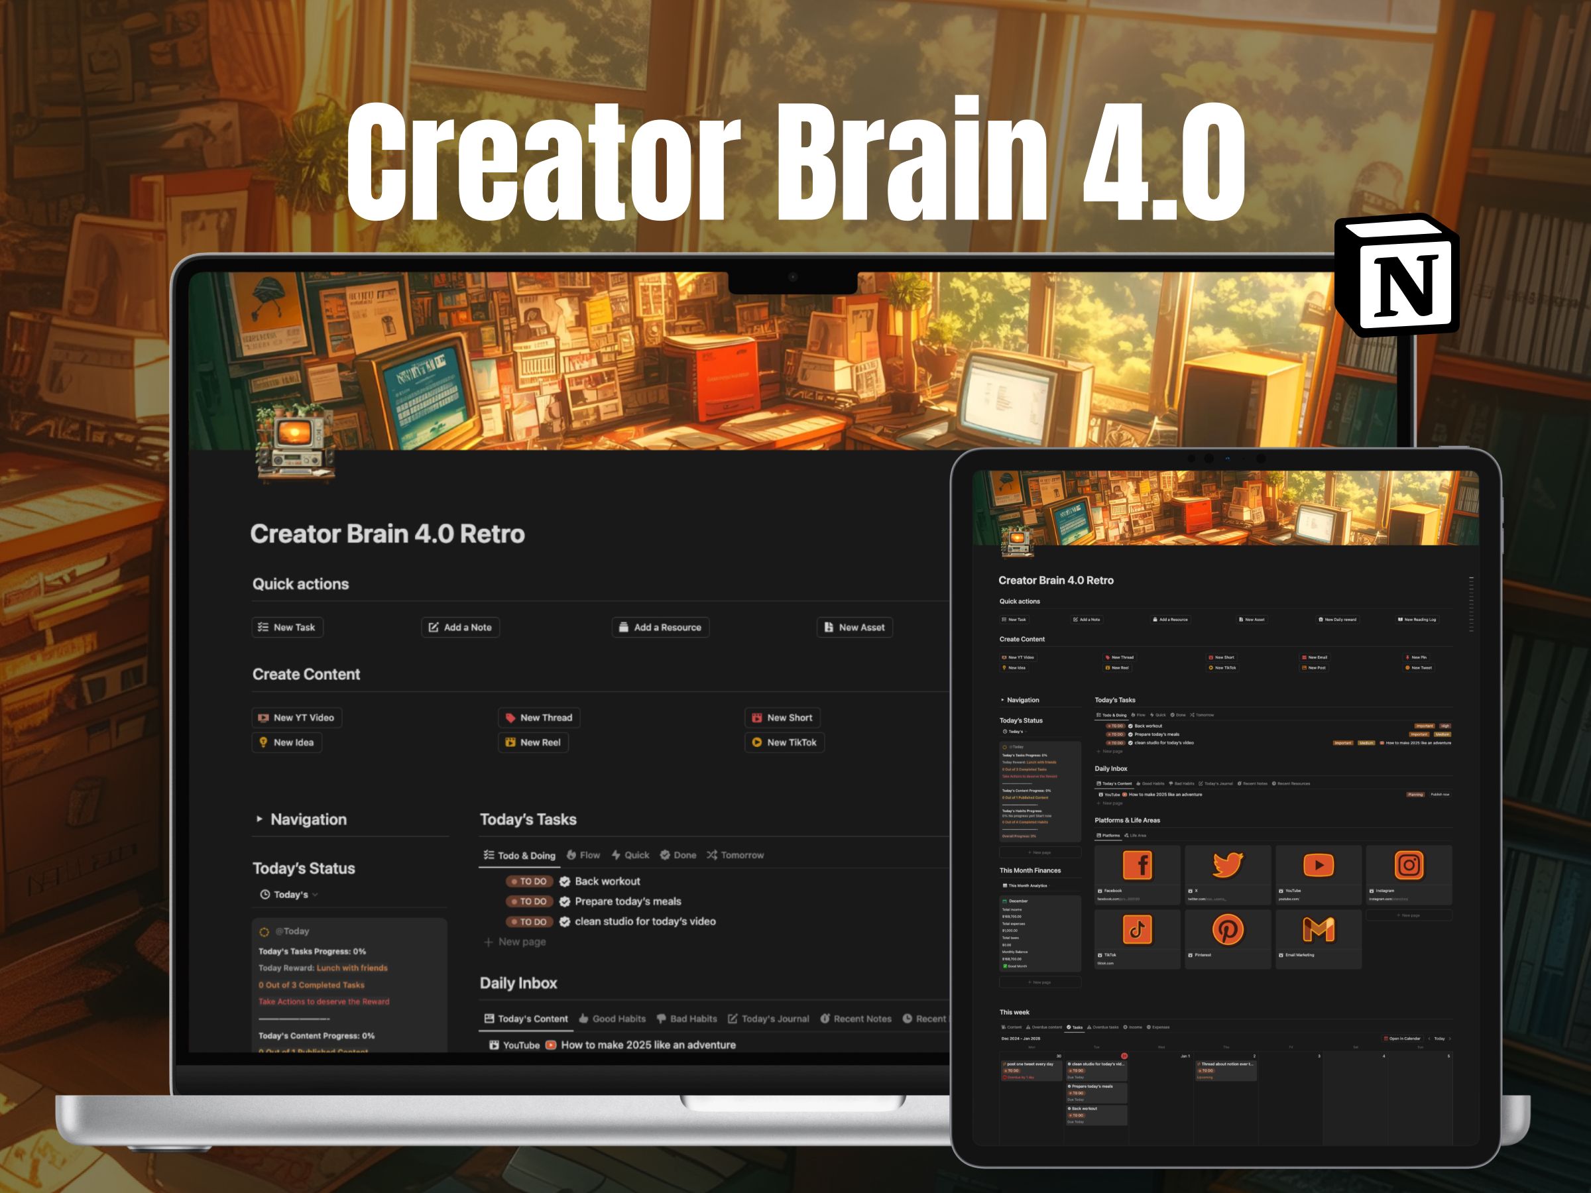Screen dimensions: 1591x1193
Task: Click the retro TV page icon
Action: pyautogui.click(x=296, y=440)
